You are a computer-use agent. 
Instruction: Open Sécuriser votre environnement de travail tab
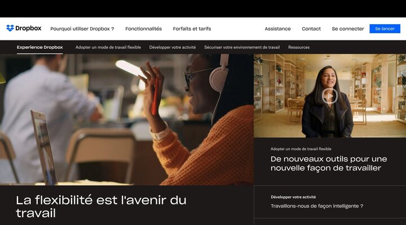point(242,47)
